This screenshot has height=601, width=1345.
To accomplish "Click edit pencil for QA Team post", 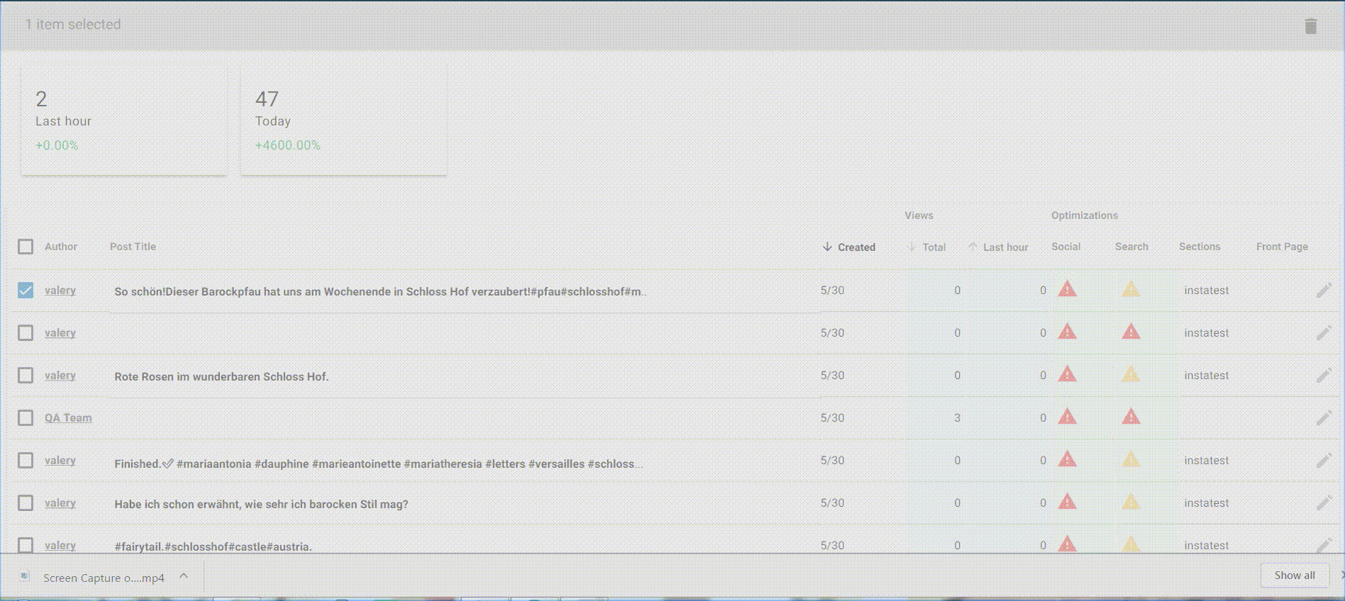I will [1323, 418].
